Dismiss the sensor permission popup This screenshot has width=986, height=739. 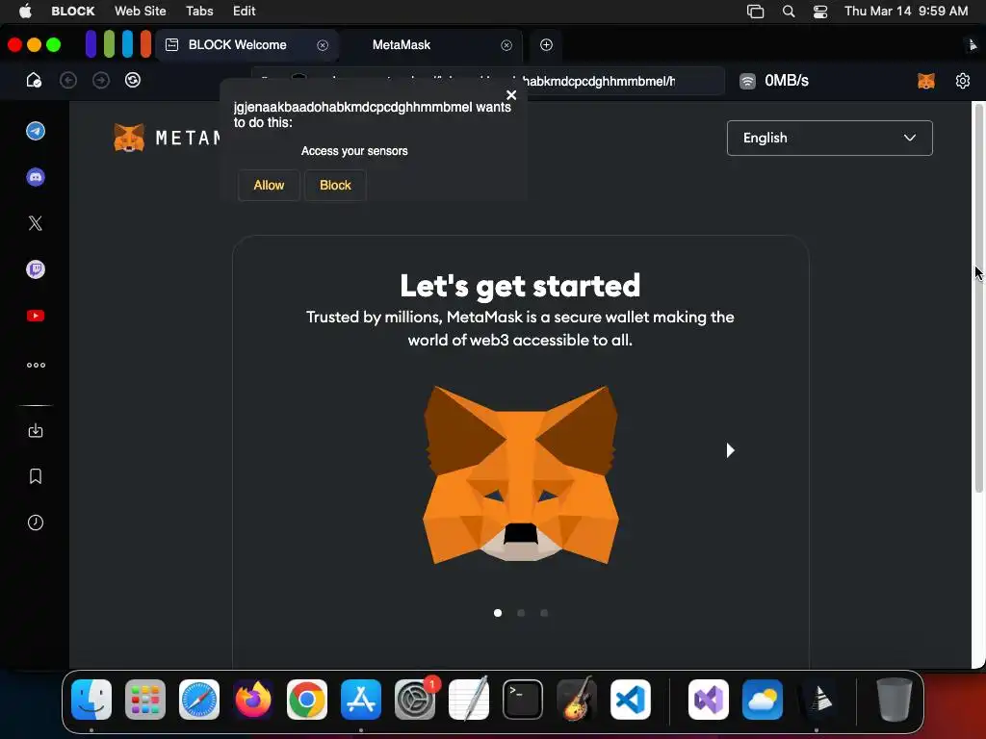tap(511, 95)
